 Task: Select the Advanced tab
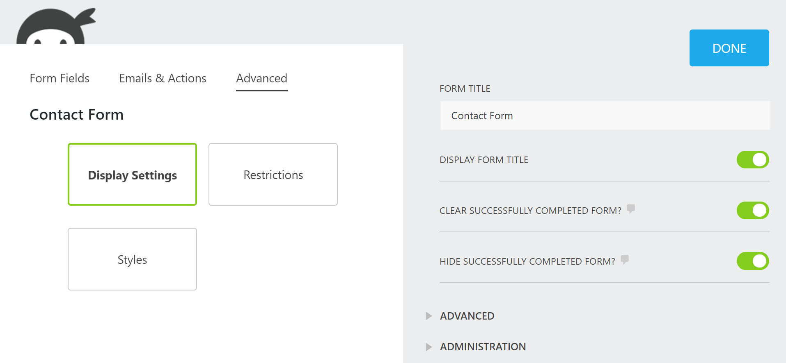coord(261,78)
